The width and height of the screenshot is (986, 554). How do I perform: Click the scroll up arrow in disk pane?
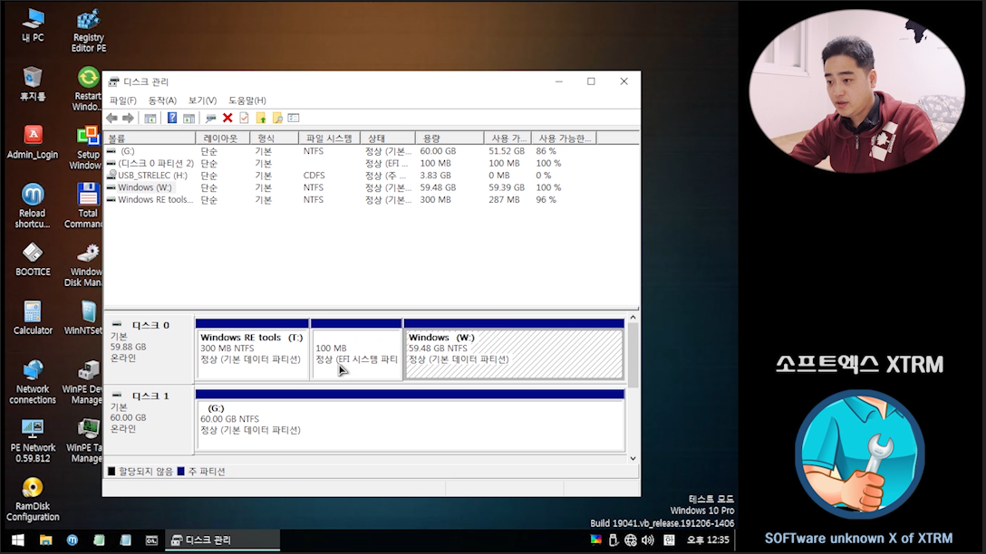633,318
